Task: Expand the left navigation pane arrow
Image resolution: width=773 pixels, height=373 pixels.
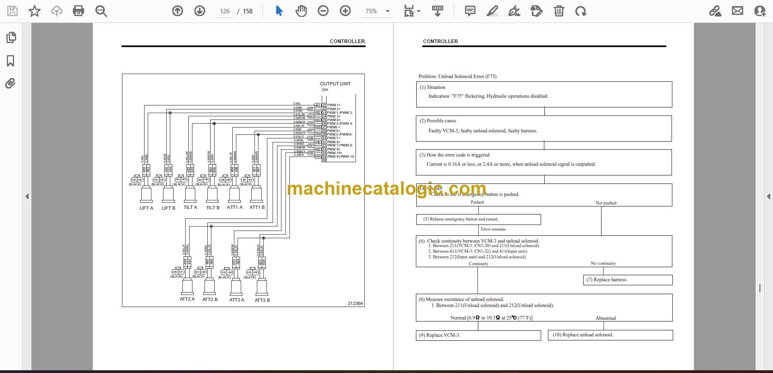Action: [x=27, y=196]
